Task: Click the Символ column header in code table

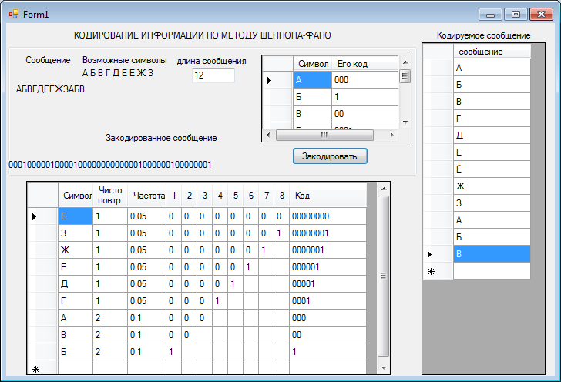Action: [x=313, y=64]
